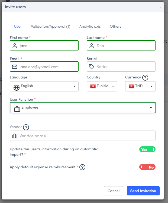Switch to Validation/Approval tab
Image resolution: width=168 pixels, height=203 pixels.
(50, 27)
